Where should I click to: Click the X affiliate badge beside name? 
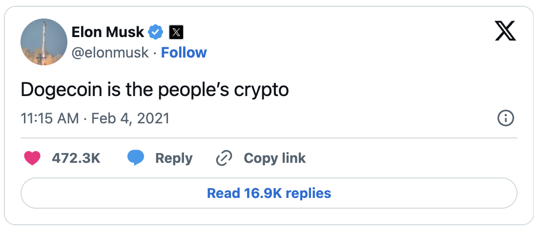pos(176,32)
